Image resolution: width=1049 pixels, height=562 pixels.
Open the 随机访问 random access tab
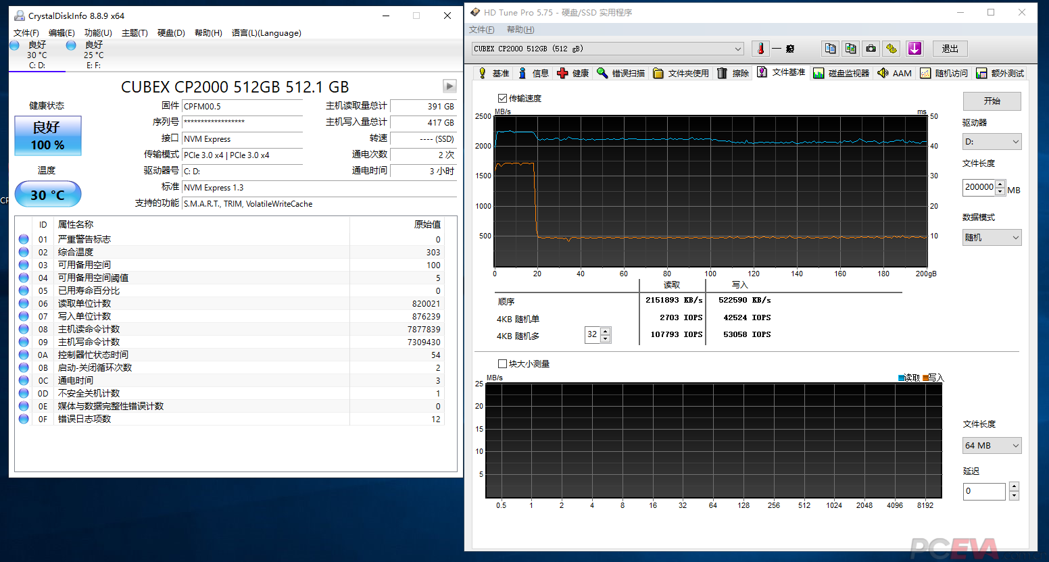point(944,73)
